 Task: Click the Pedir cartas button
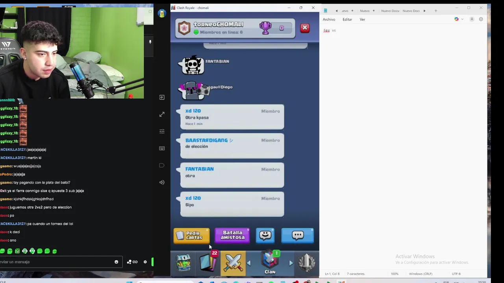[x=191, y=235]
